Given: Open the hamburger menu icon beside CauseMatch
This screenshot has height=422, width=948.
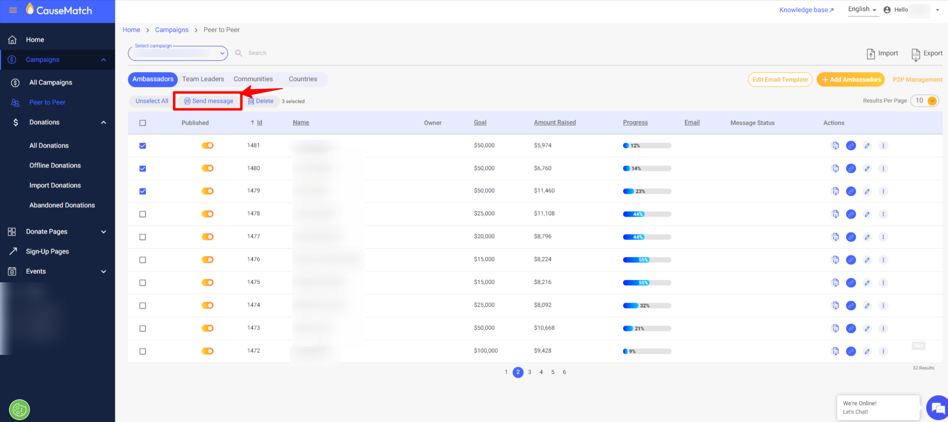Looking at the screenshot, I should tap(13, 10).
